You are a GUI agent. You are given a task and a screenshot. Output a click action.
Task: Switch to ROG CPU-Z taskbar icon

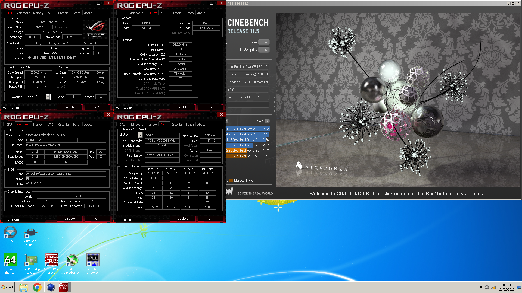point(64,287)
